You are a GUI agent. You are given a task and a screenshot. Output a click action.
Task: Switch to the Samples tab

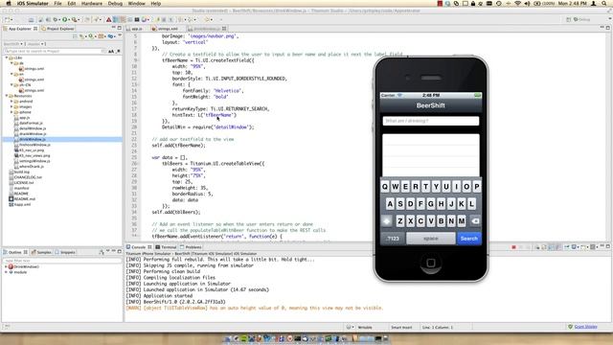click(41, 252)
